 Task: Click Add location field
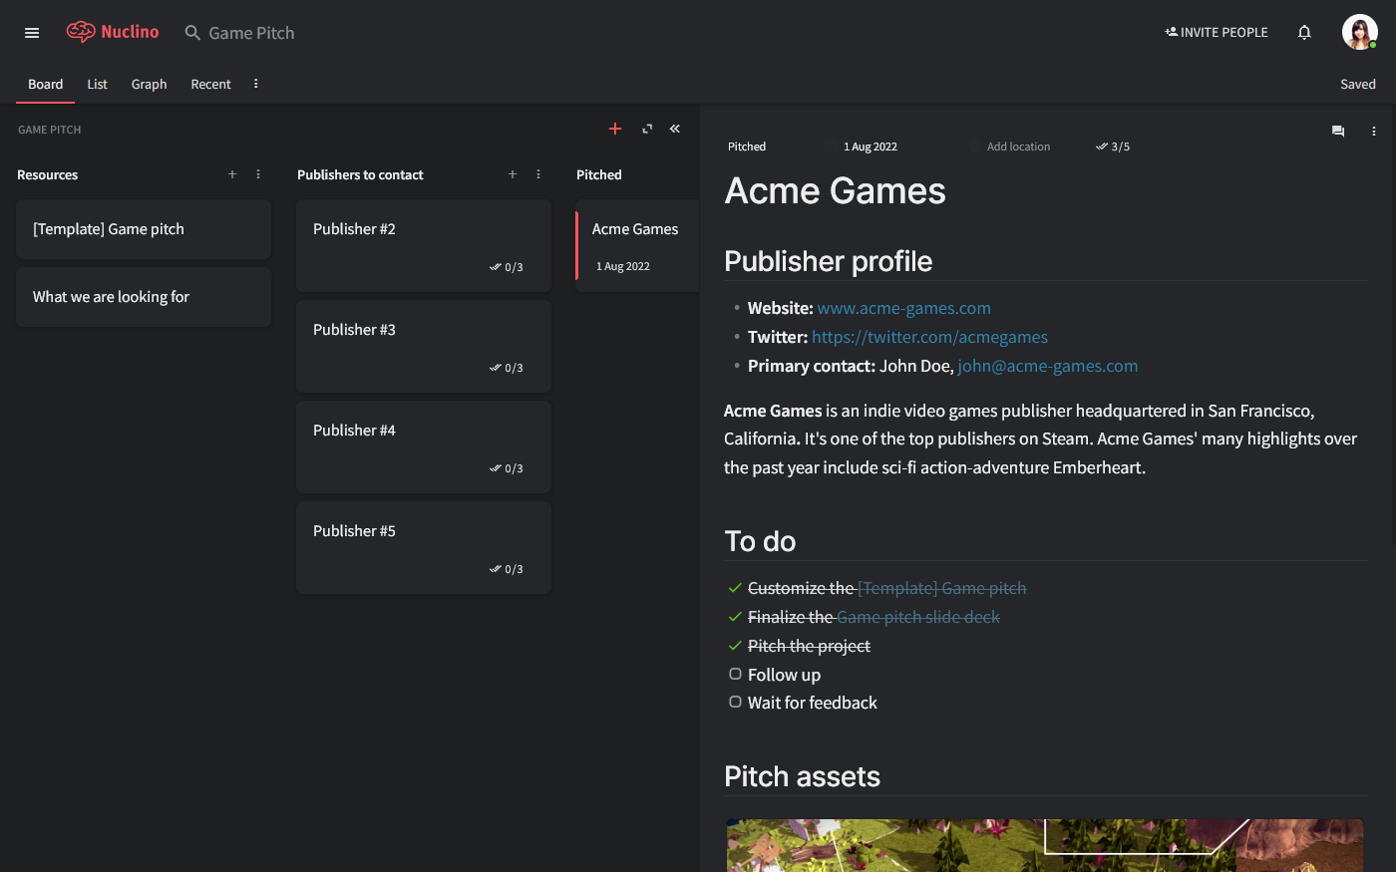[1018, 146]
